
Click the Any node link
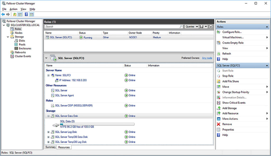207,58
